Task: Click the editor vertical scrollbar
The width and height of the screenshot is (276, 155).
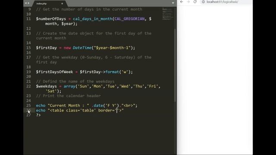Action: 175,65
